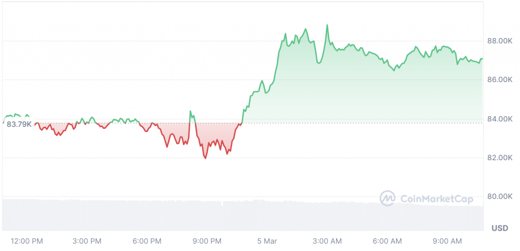Click the right end of the price line
Screen dimensions: 520x251
(482, 59)
